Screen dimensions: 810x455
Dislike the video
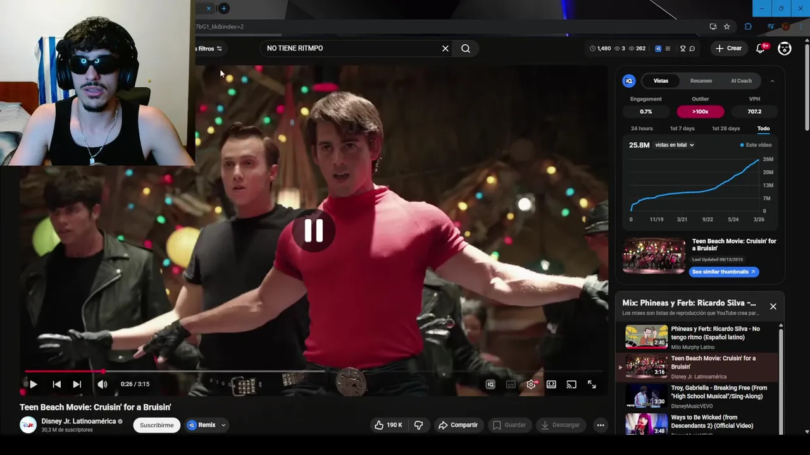418,425
